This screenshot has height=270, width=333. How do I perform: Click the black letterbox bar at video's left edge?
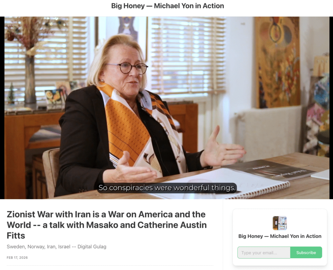pyautogui.click(x=2, y=108)
